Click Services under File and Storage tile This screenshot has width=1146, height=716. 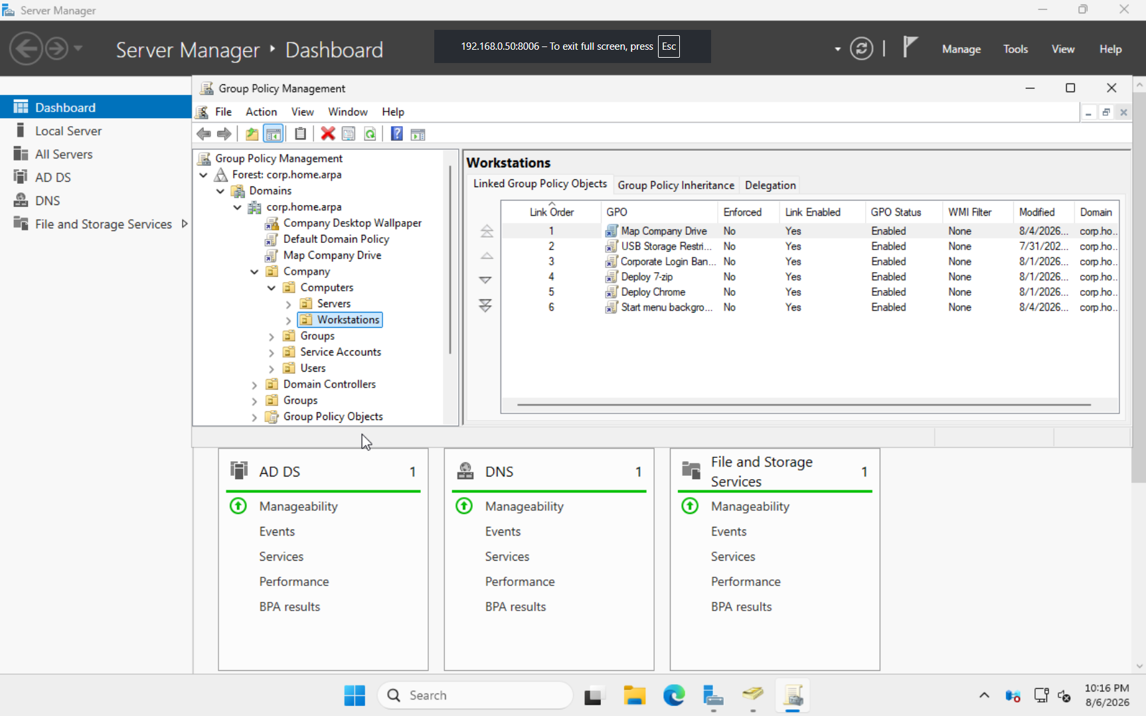click(x=733, y=556)
